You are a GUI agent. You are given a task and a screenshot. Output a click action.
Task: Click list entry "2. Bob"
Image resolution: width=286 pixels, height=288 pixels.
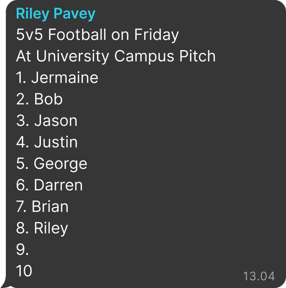click(39, 99)
